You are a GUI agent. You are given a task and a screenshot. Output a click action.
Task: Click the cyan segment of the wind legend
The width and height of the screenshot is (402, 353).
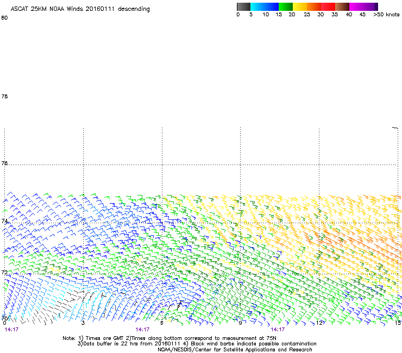257,7
